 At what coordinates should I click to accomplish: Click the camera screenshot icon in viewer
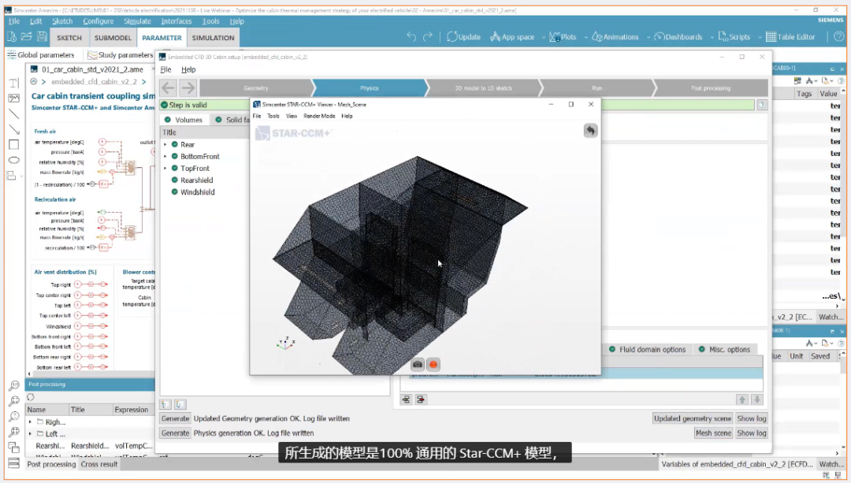418,365
